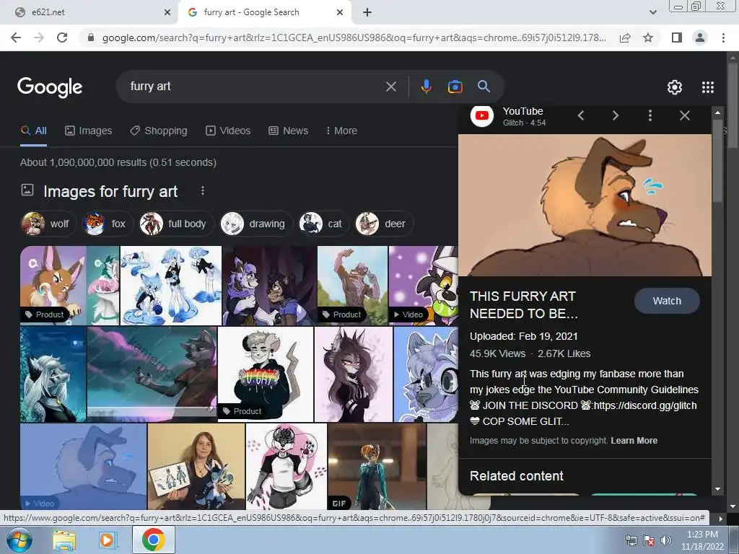Open the rainbow hoodie Product thumbnail
The width and height of the screenshot is (739, 554).
[x=266, y=374]
